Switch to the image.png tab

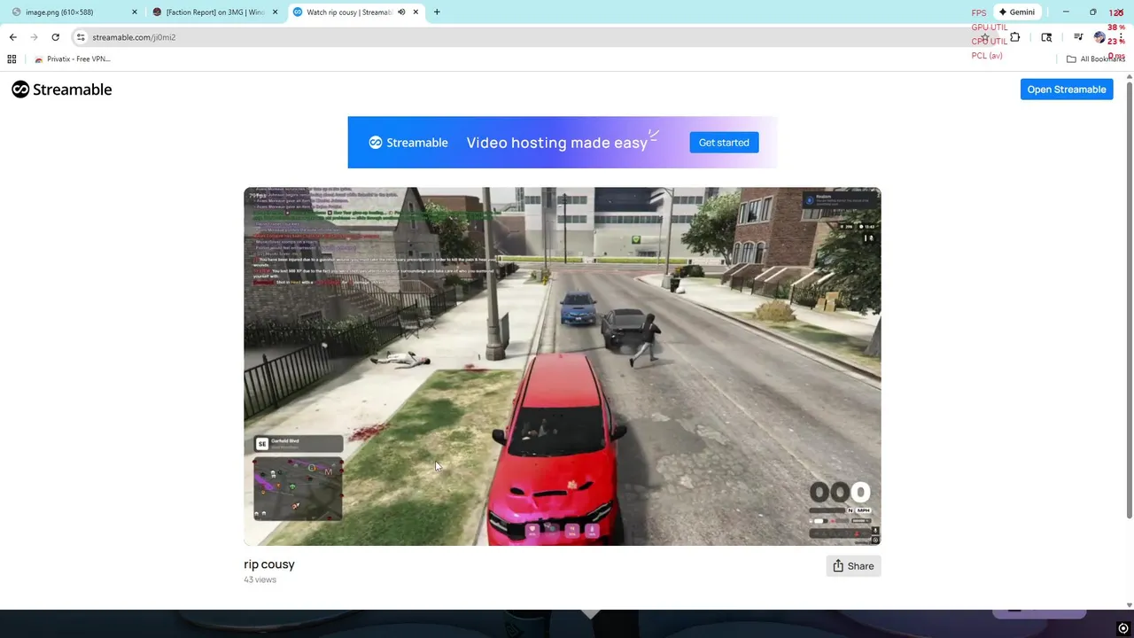point(74,12)
